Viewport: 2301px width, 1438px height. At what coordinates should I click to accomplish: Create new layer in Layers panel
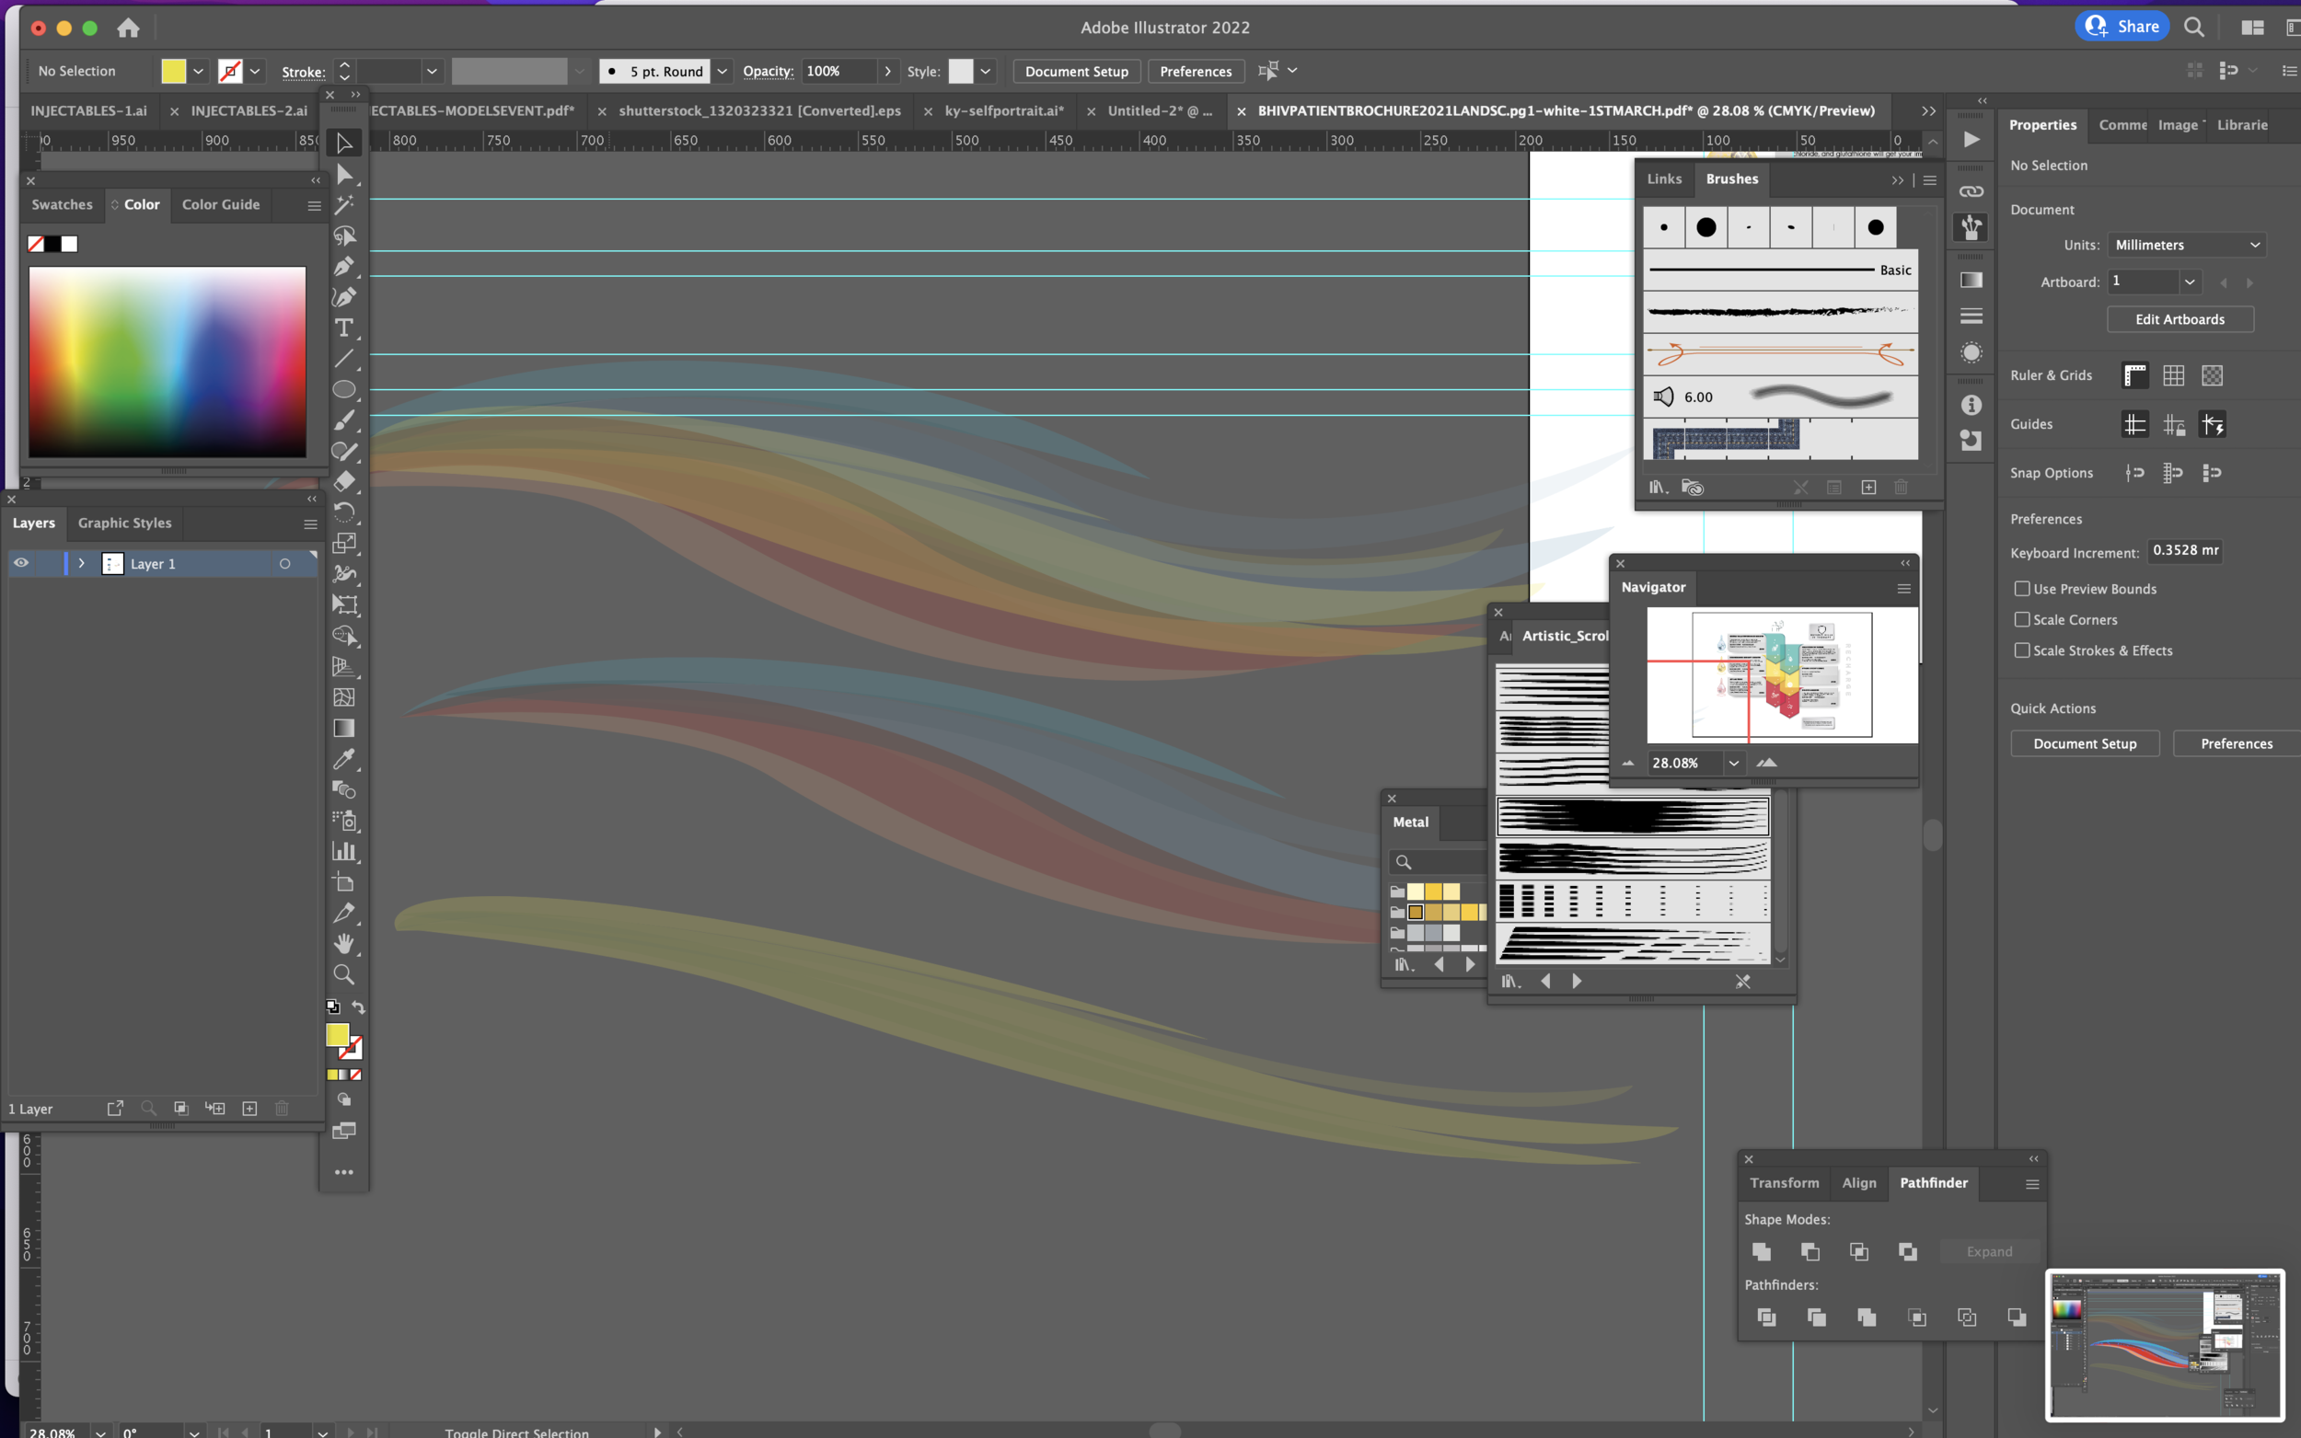(x=249, y=1108)
